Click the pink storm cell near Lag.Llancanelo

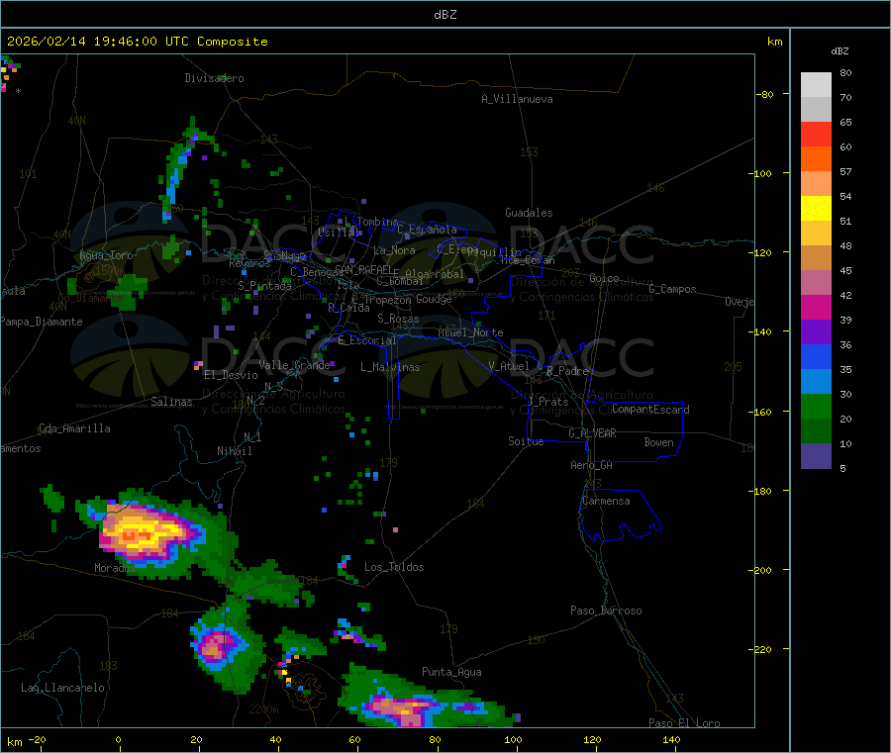point(216,645)
